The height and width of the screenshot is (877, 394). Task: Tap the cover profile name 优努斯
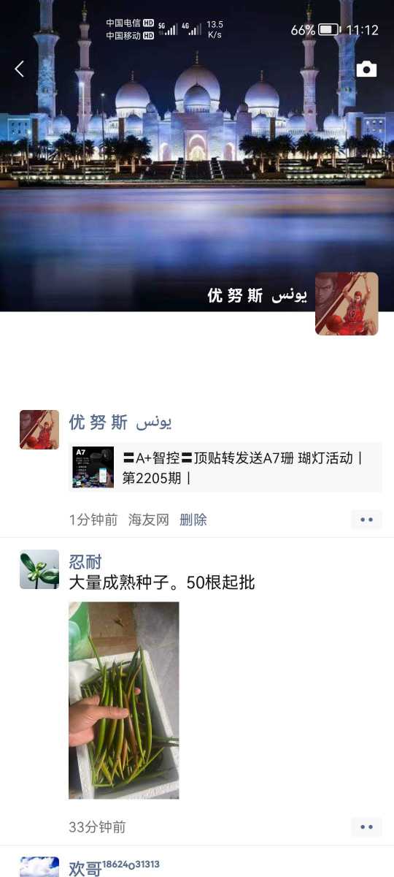coord(258,295)
